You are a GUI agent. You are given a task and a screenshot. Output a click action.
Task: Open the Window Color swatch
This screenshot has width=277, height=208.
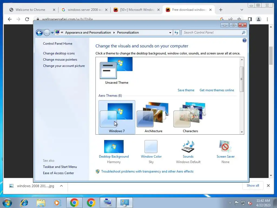[x=151, y=147]
